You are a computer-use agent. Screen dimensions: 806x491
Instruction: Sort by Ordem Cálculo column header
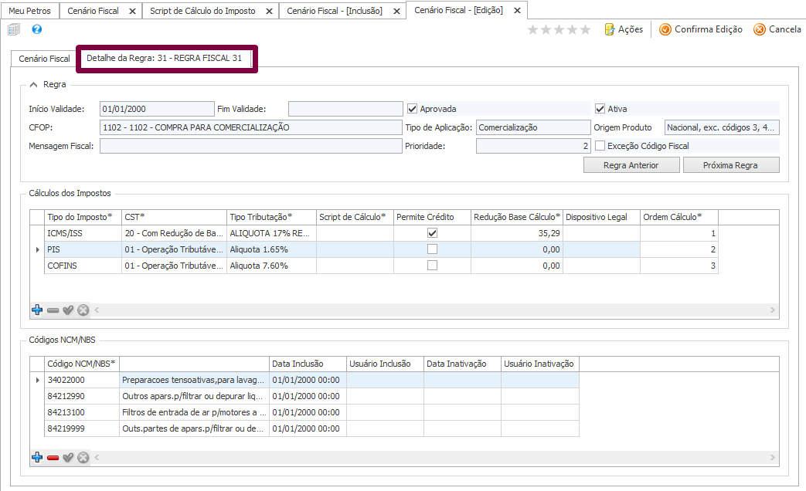pos(679,217)
